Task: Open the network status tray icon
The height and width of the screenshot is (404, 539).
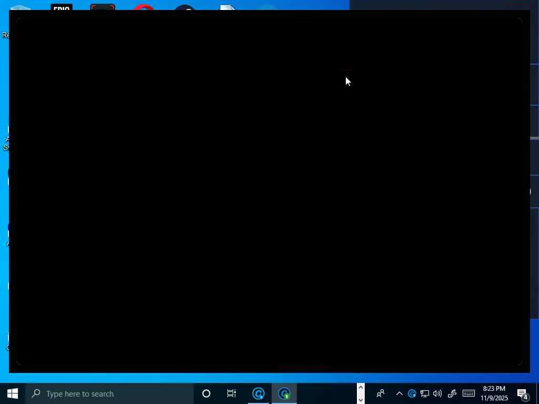Action: click(x=425, y=393)
